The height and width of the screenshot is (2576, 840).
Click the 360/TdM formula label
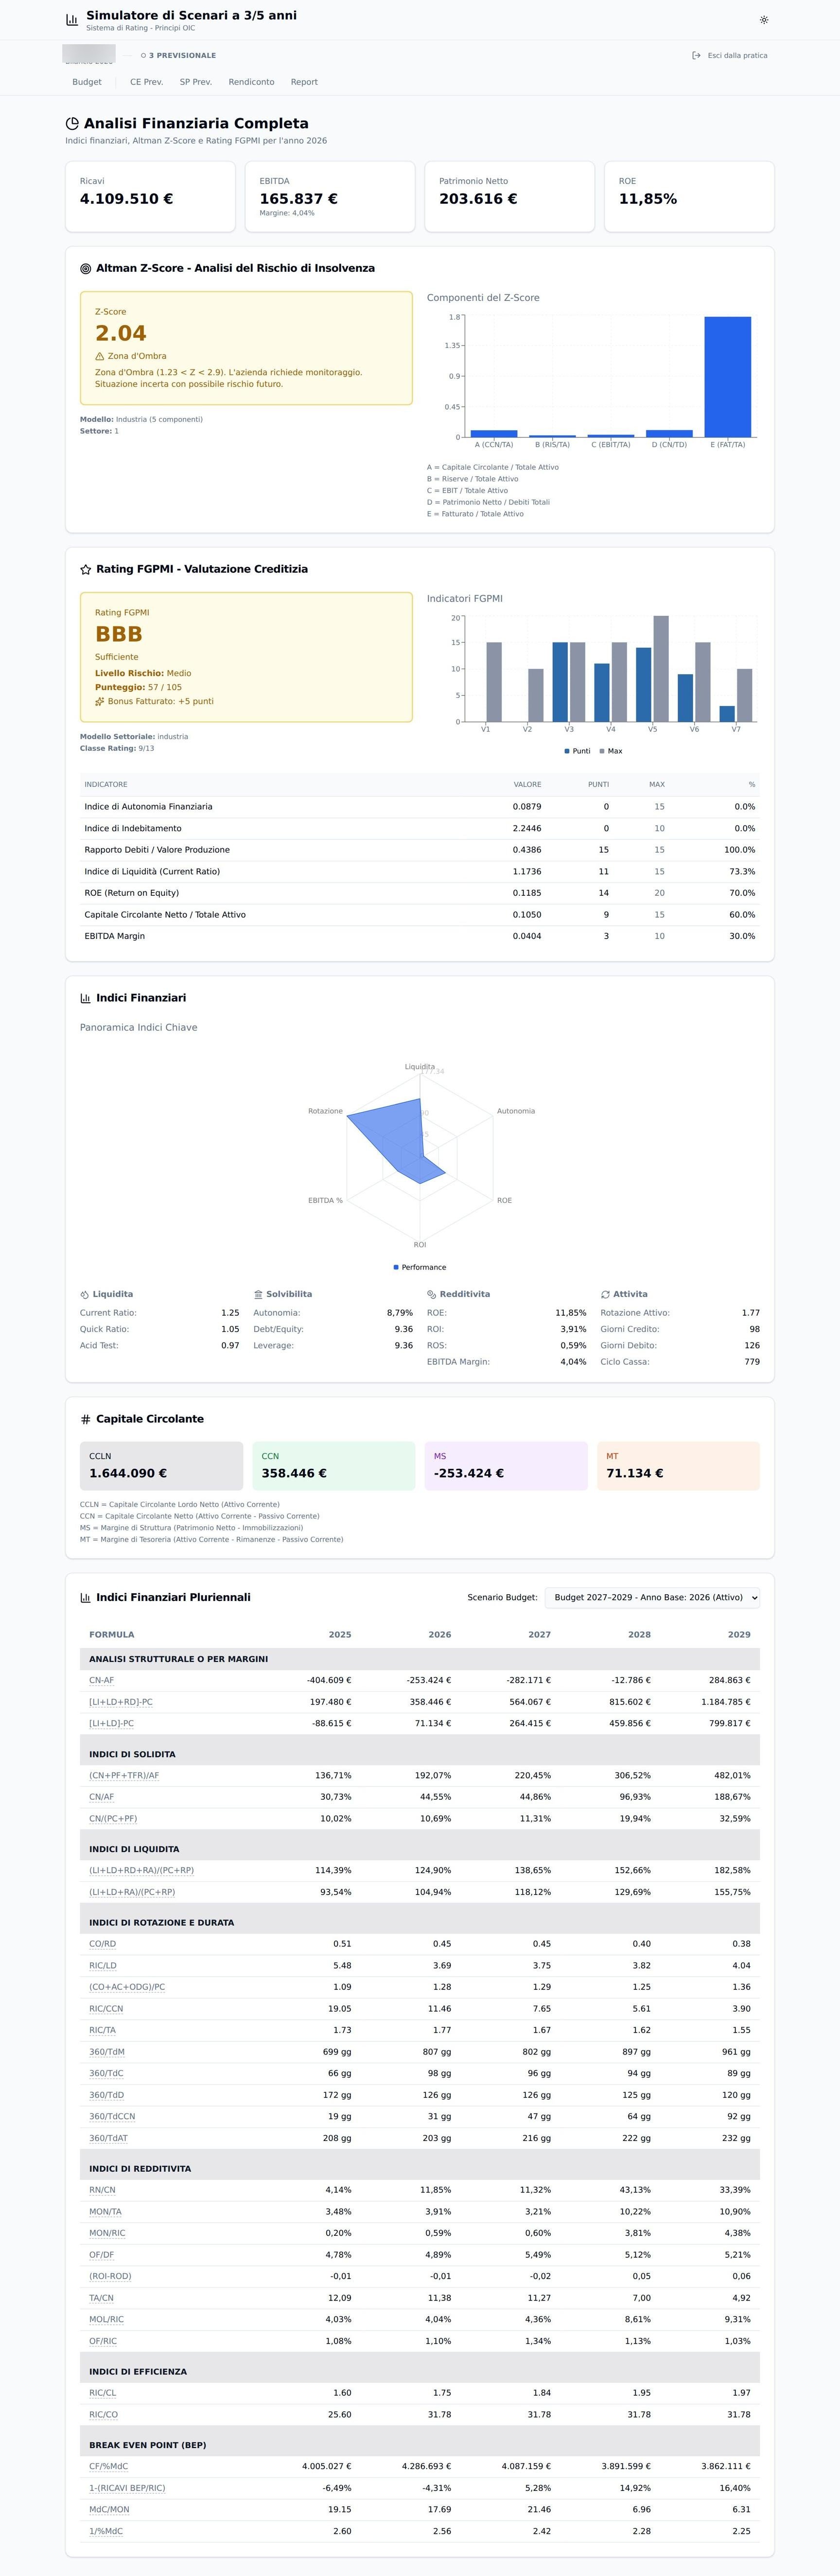pyautogui.click(x=107, y=2051)
